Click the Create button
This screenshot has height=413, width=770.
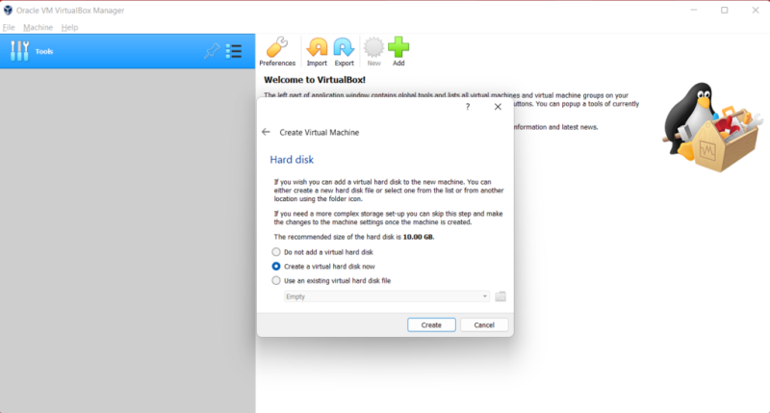(431, 325)
